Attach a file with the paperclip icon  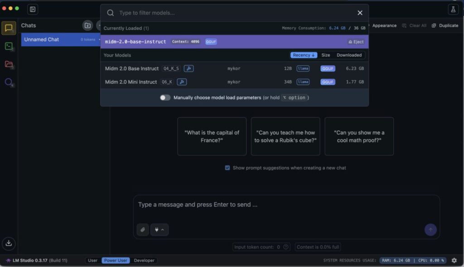click(143, 229)
